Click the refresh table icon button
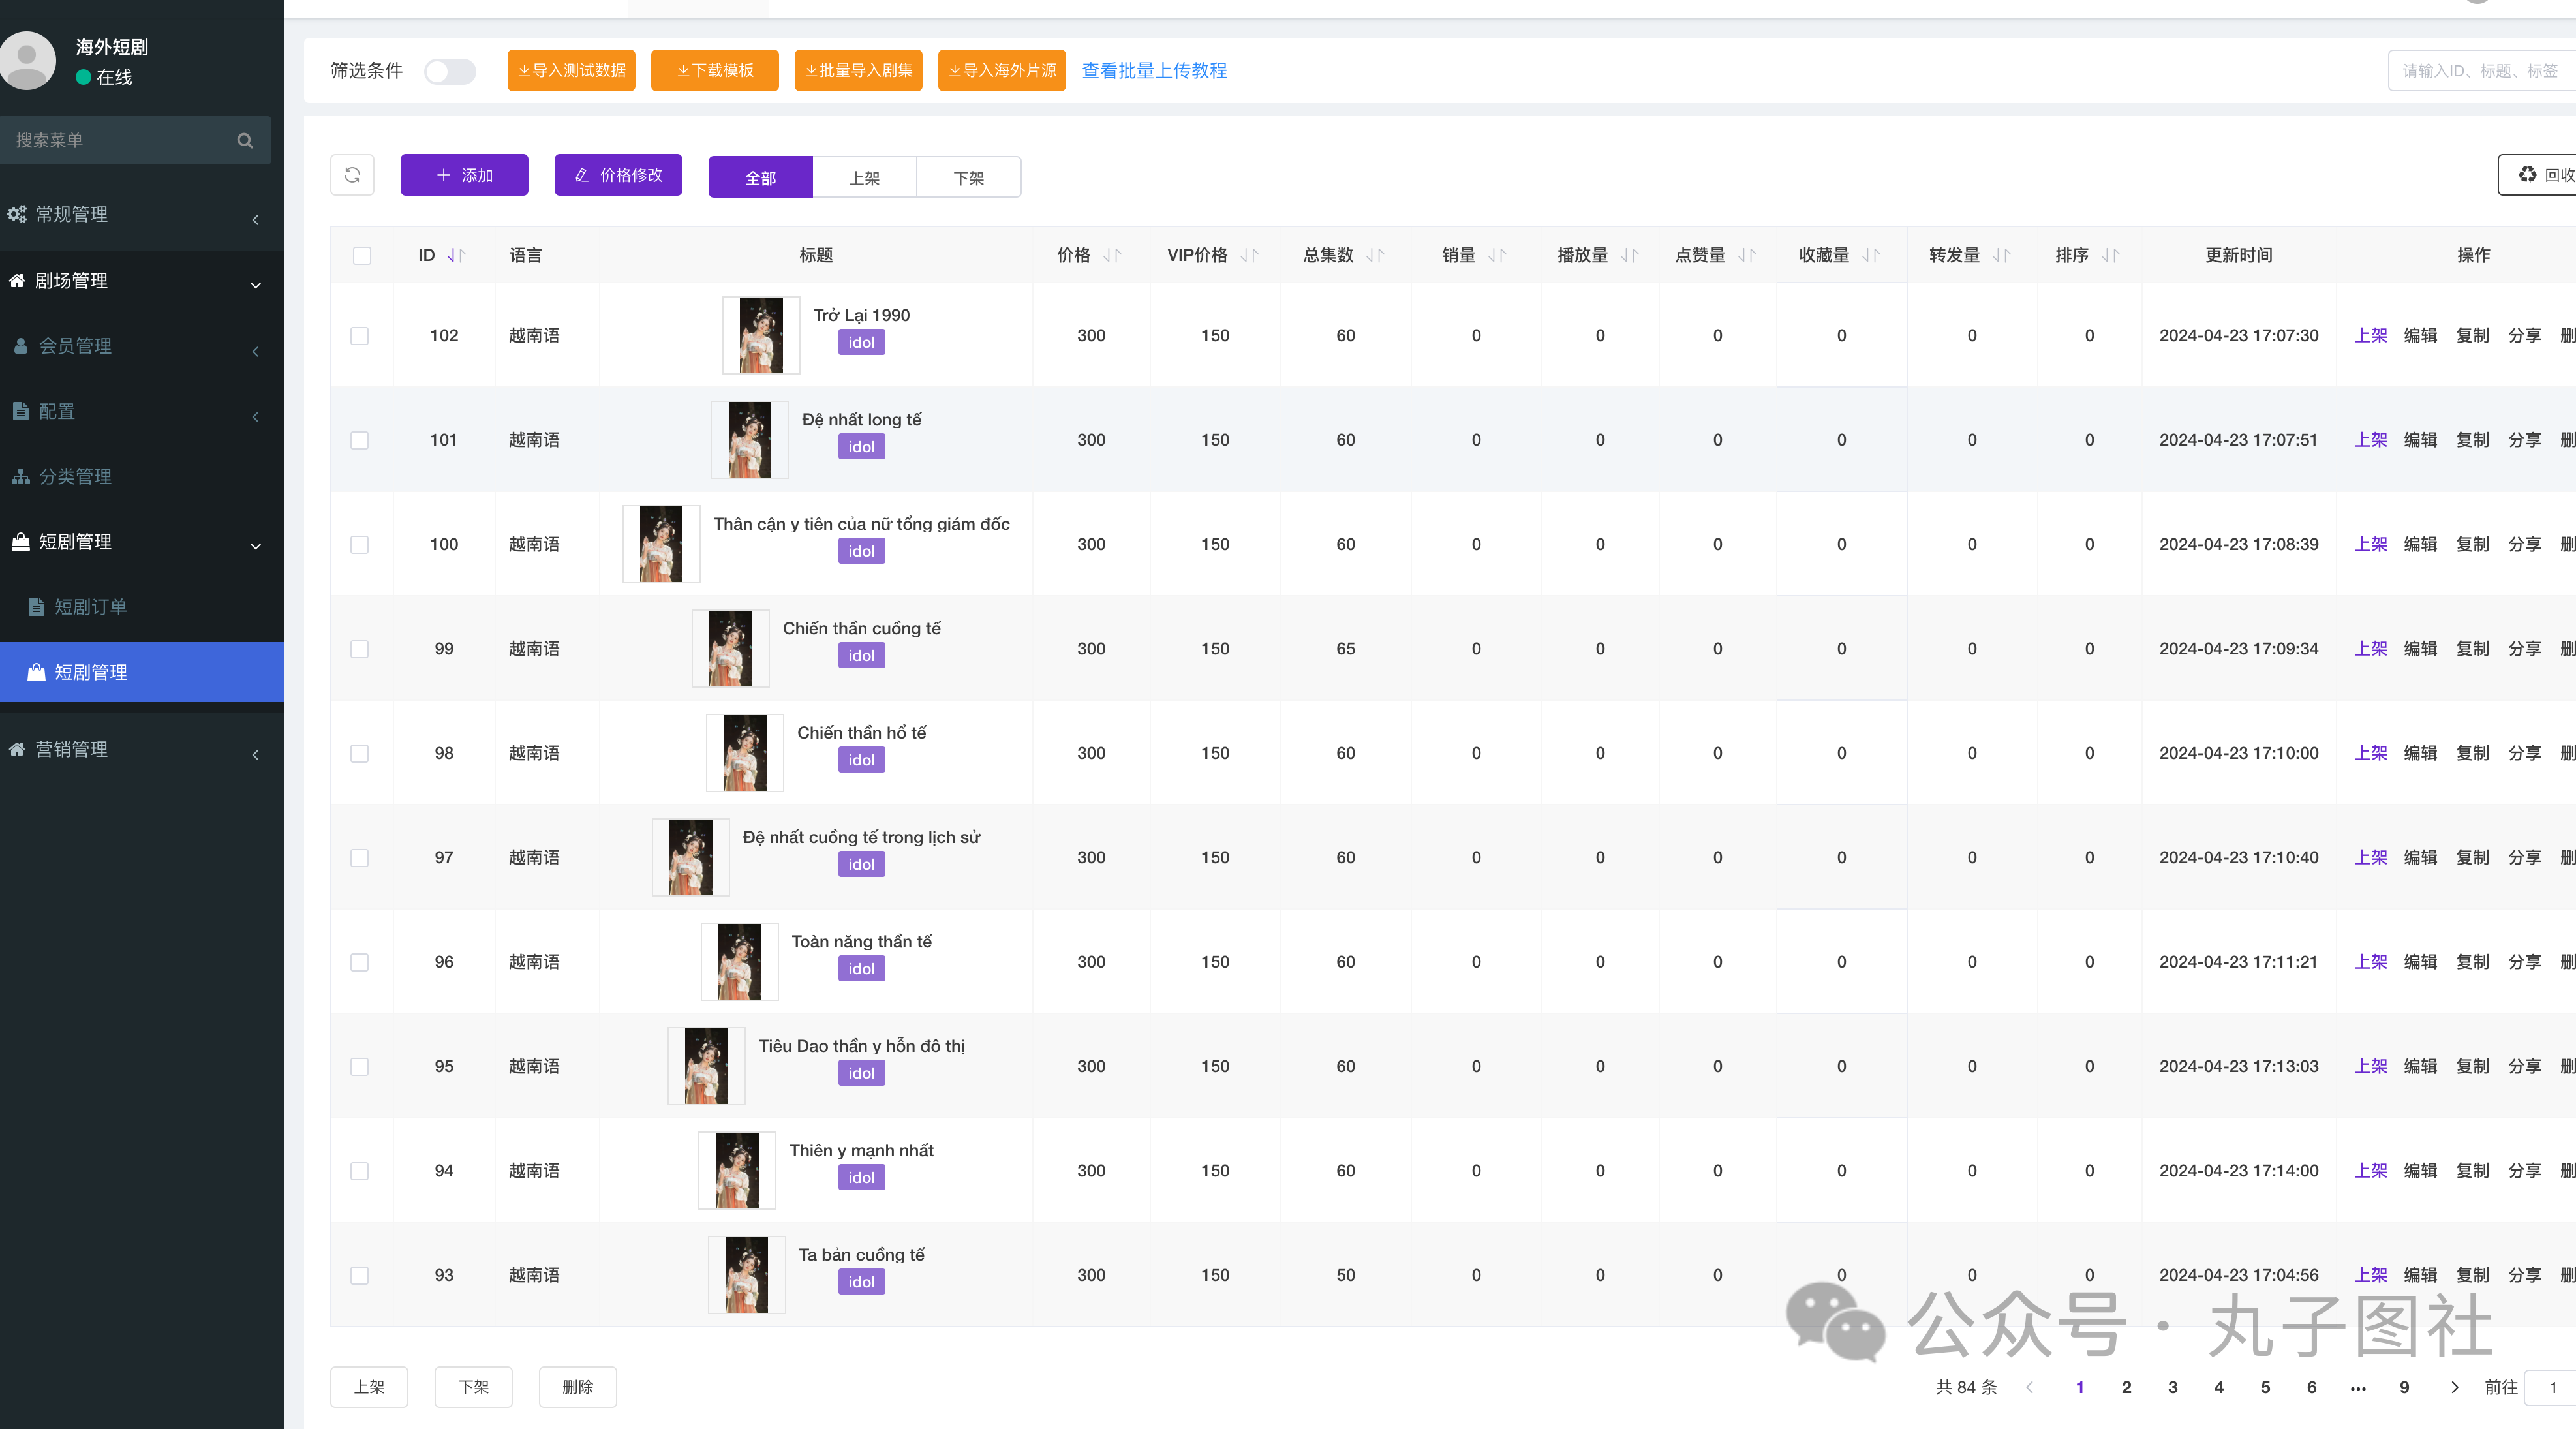This screenshot has height=1429, width=2576. [x=352, y=175]
